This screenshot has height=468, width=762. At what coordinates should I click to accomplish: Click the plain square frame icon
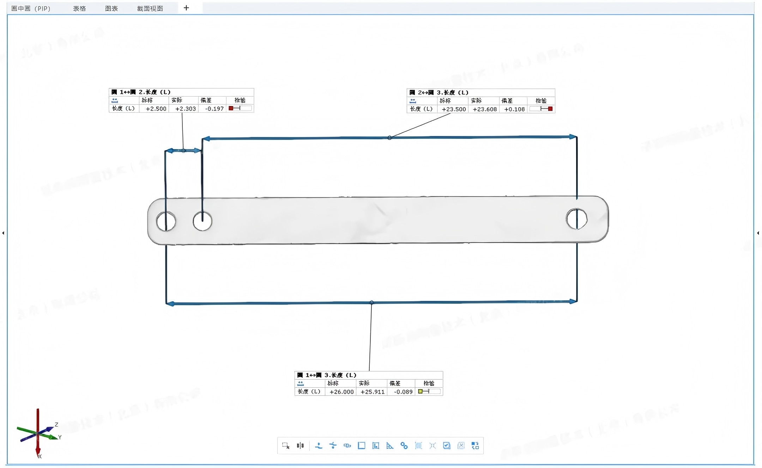(x=361, y=446)
